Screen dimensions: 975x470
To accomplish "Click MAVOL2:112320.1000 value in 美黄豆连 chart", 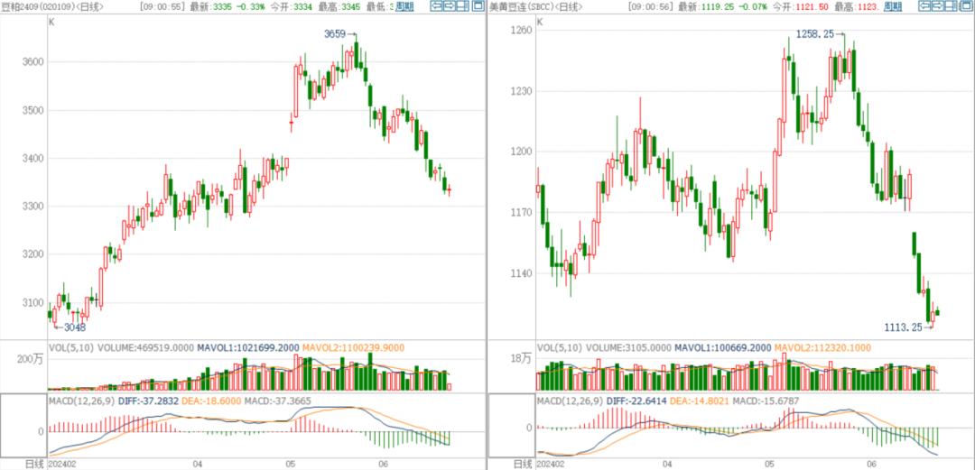I will point(822,347).
